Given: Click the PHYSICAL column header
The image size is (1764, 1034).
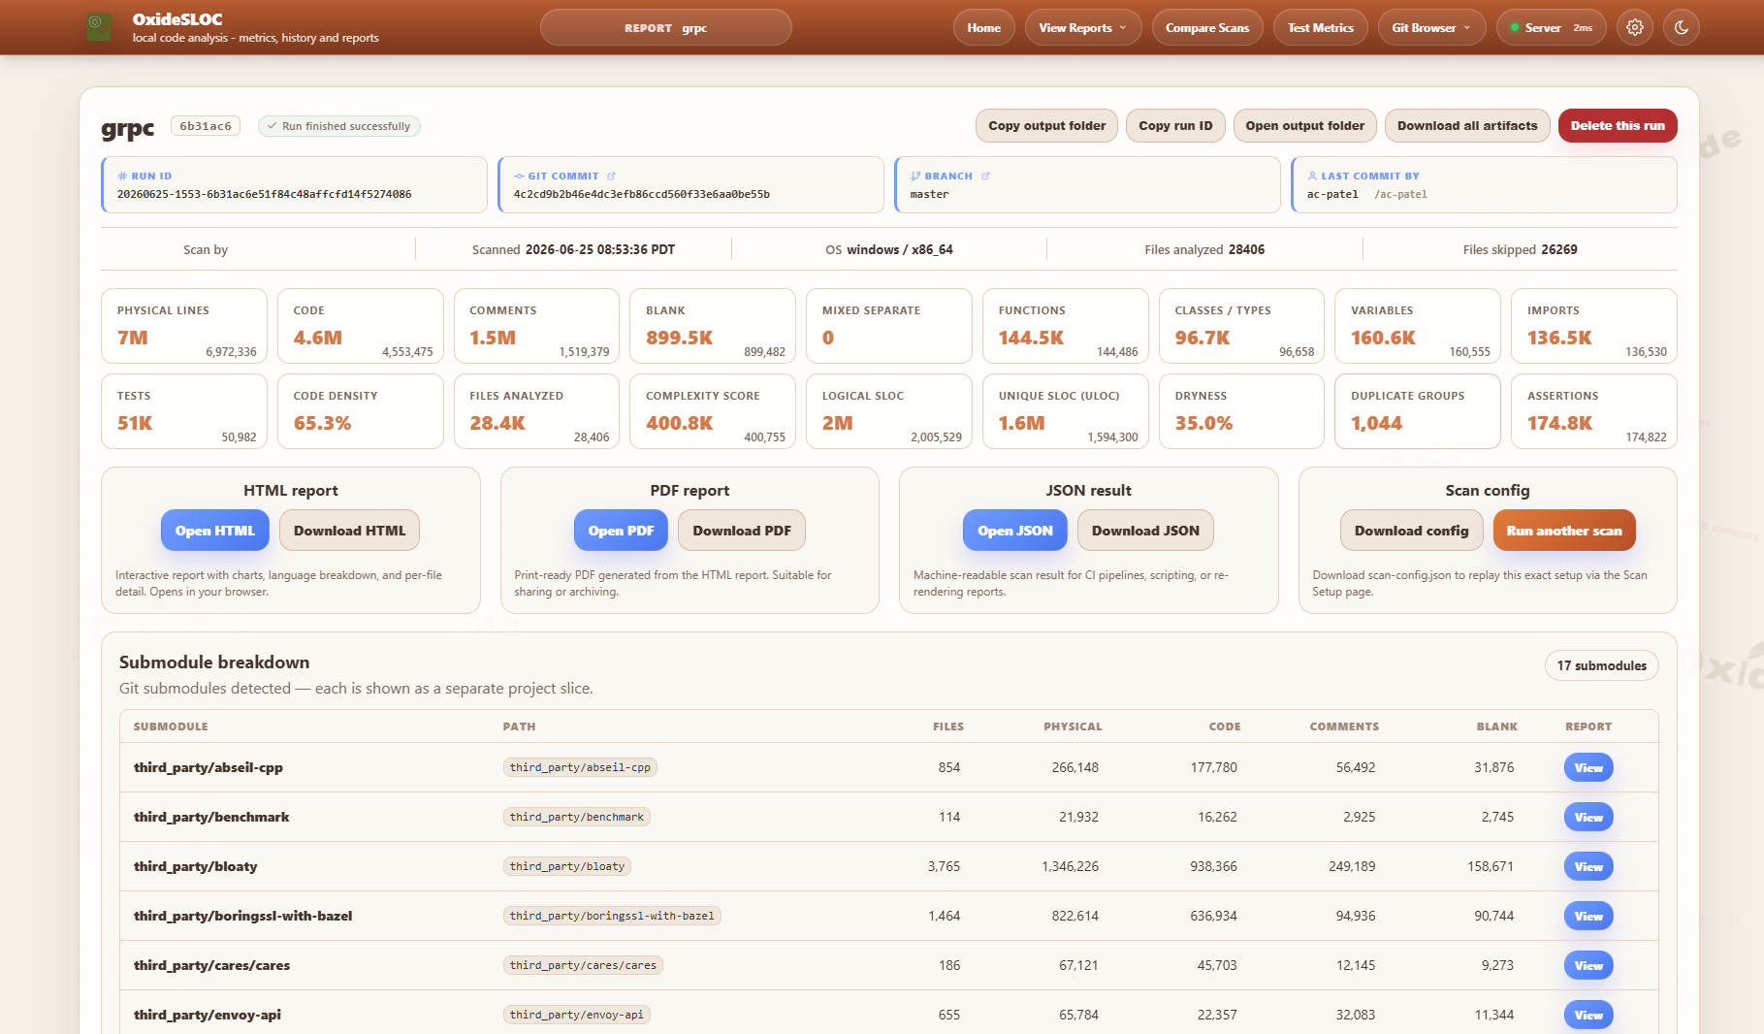Looking at the screenshot, I should 1073,727.
